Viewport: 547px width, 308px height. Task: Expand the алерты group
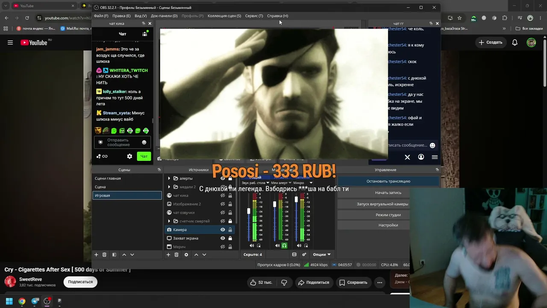coord(169,178)
